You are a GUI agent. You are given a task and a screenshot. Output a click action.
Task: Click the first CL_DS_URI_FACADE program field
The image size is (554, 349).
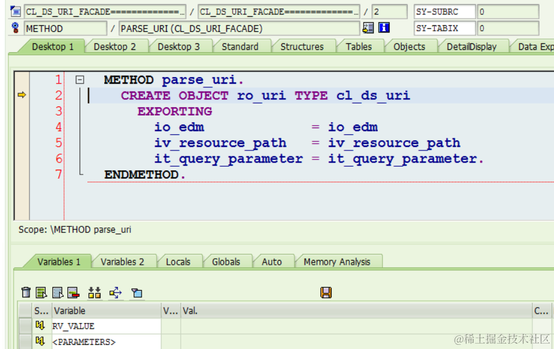click(105, 11)
